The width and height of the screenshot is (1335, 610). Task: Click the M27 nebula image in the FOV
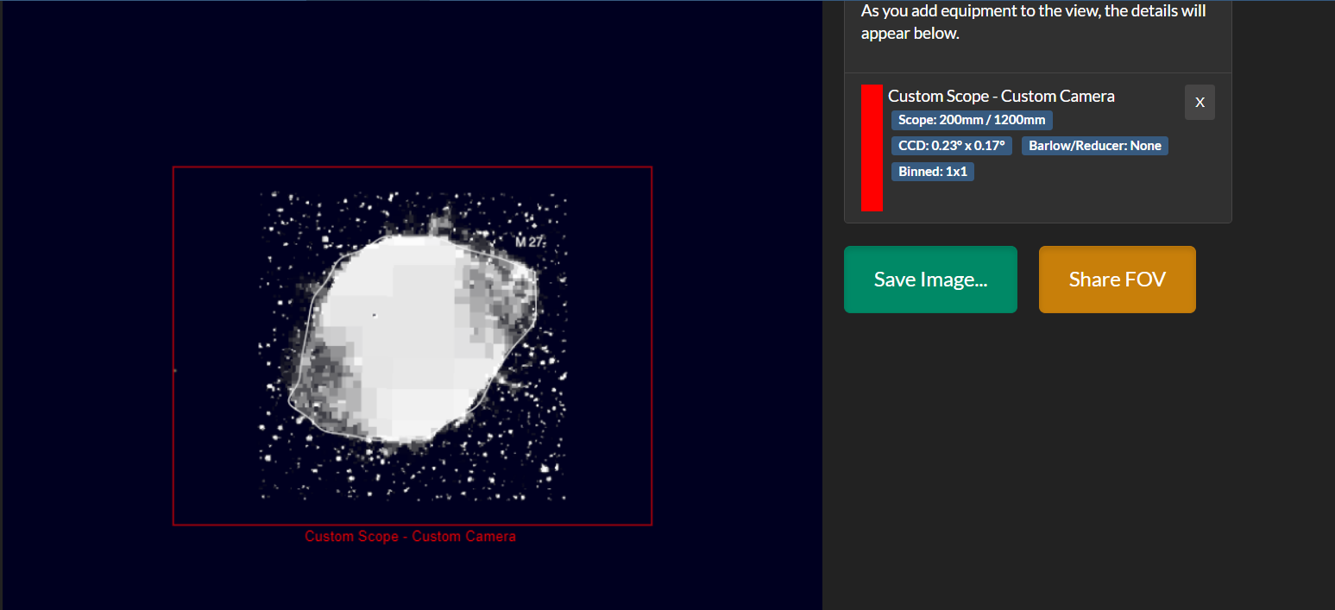click(413, 345)
